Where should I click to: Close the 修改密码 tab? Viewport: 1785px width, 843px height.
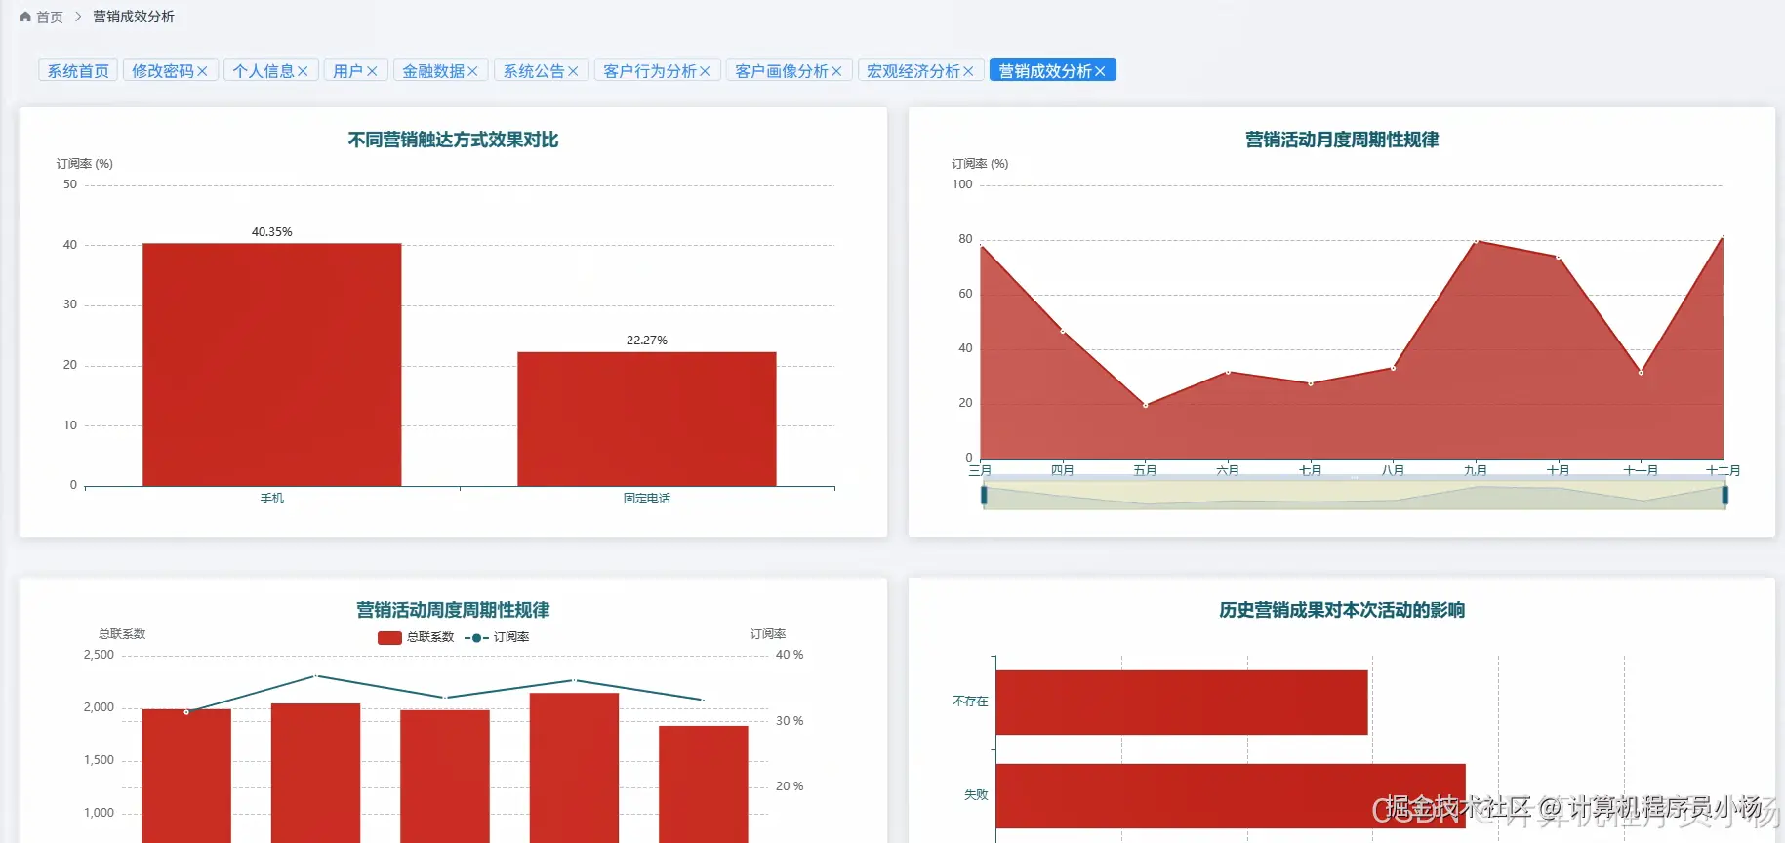tap(202, 71)
